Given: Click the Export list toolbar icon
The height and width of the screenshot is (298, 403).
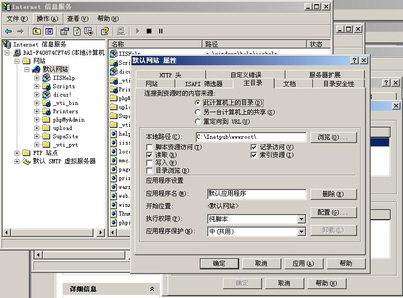Looking at the screenshot, I should click(89, 31).
